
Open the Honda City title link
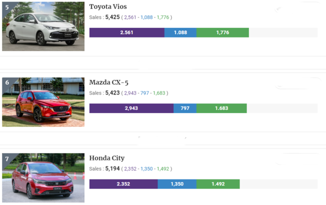click(x=107, y=158)
